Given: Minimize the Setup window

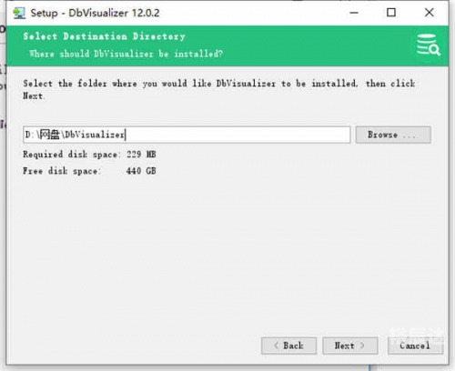Looking at the screenshot, I should (x=354, y=13).
